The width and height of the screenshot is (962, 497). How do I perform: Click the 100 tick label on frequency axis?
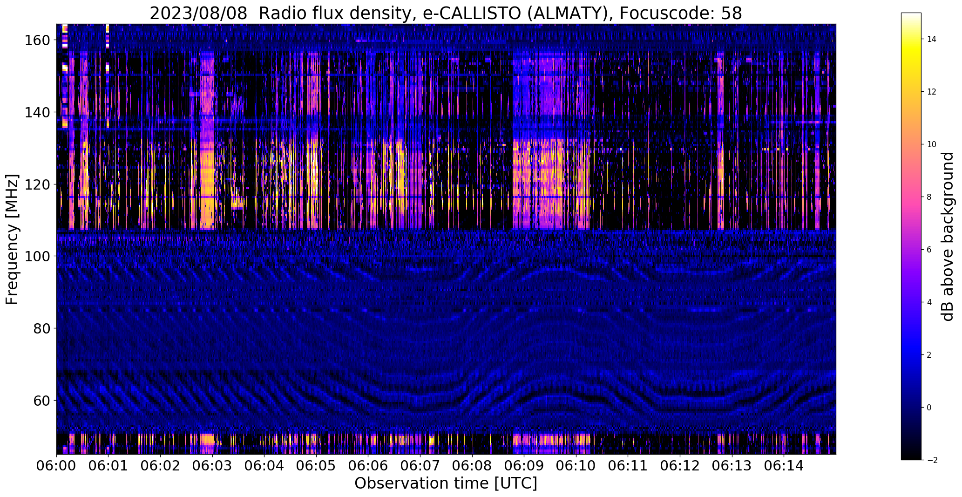37,256
